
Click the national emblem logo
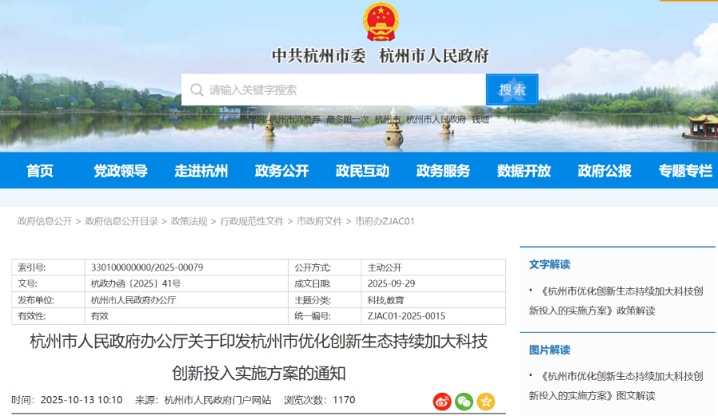tap(381, 22)
